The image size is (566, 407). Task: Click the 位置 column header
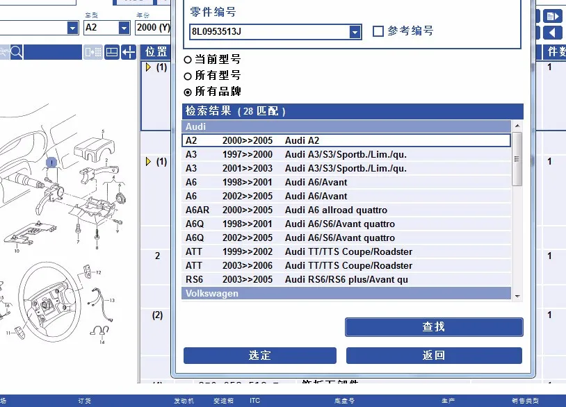pyautogui.click(x=156, y=52)
